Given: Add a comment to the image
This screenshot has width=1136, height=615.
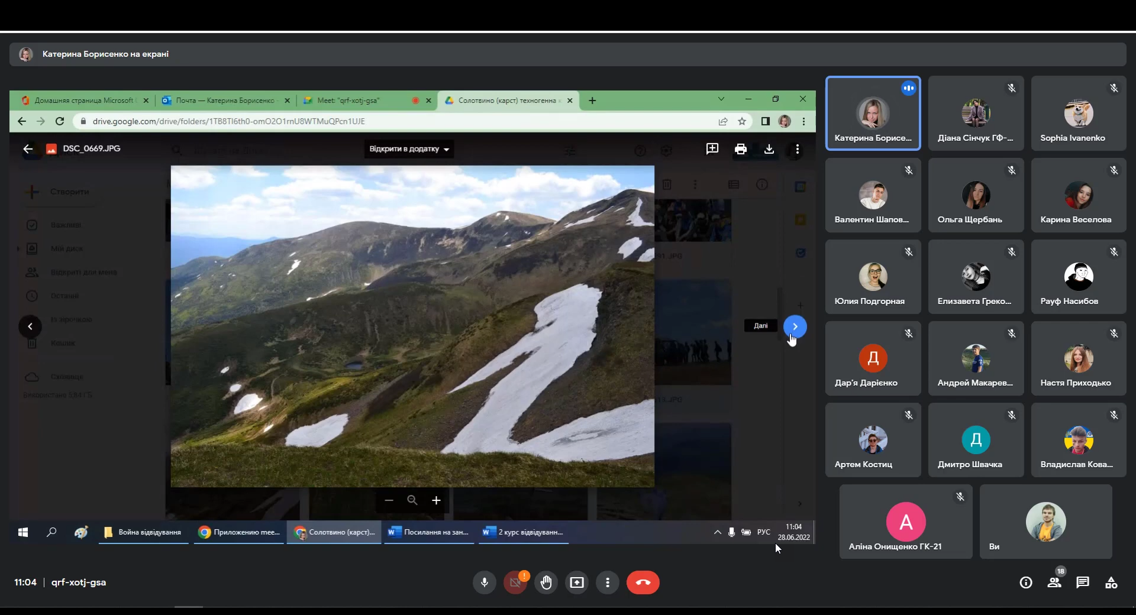Looking at the screenshot, I should click(x=712, y=149).
